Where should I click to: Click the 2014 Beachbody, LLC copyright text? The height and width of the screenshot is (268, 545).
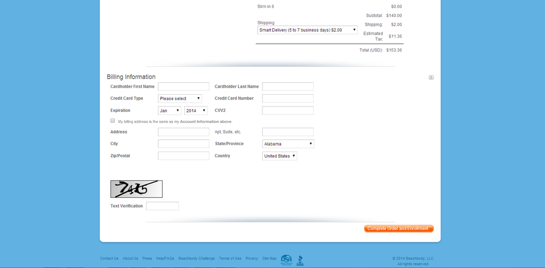click(413, 258)
